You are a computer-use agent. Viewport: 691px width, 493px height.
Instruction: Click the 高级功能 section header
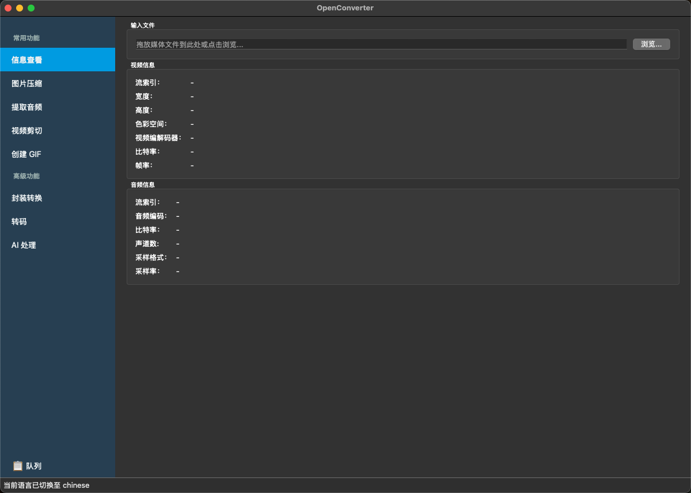tap(26, 176)
